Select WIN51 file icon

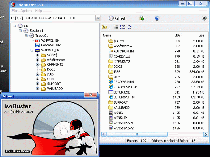click(111, 113)
